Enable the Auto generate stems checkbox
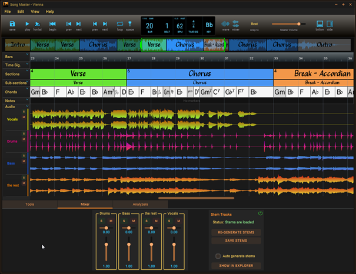 tap(218, 256)
